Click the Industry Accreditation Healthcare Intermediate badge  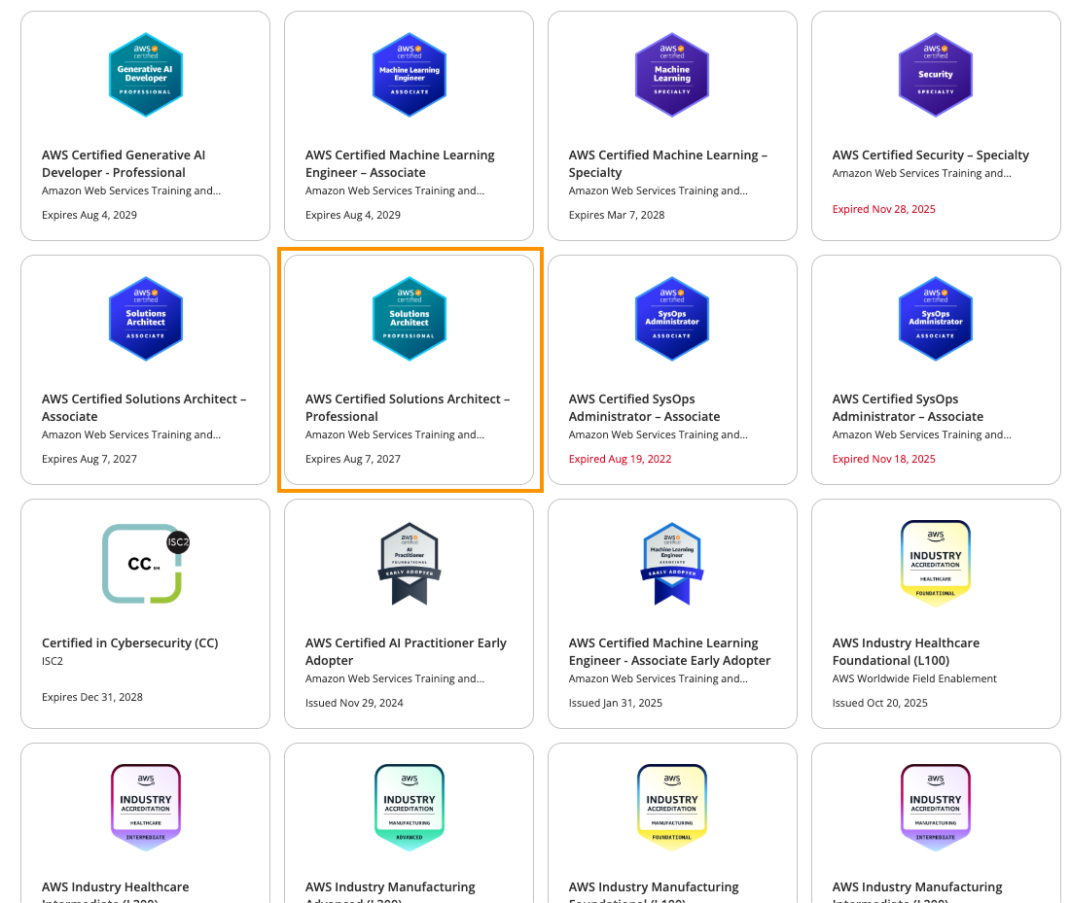145,807
